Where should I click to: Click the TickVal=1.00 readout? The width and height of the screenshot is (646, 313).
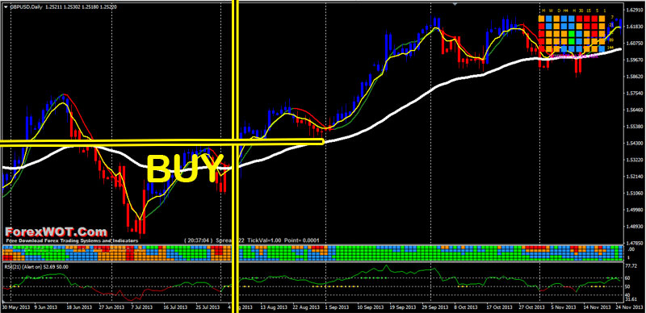264,240
